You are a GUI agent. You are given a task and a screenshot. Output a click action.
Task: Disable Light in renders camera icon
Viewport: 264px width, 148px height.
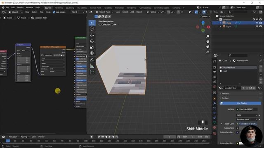261,26
